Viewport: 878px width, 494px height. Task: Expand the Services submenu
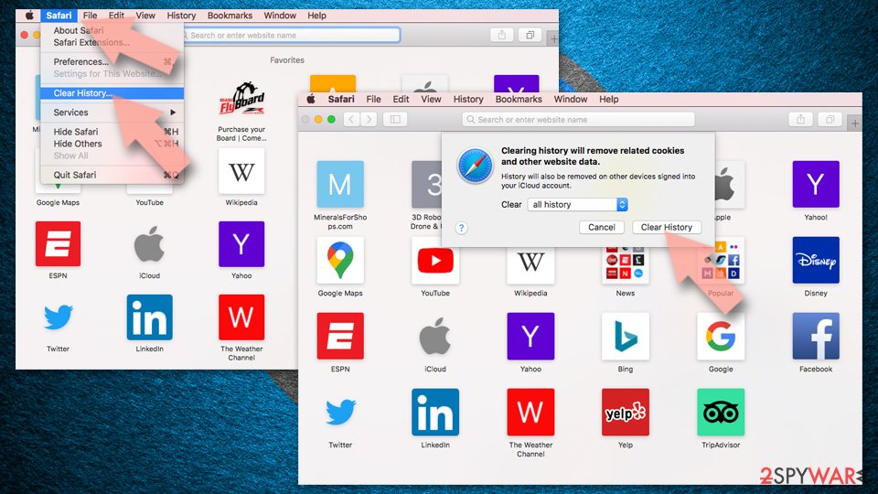coord(112,112)
